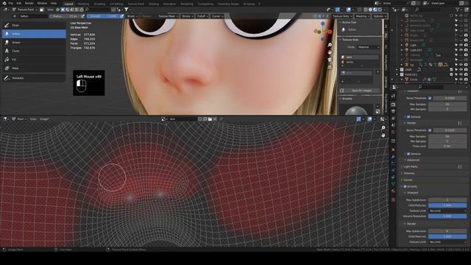Open the Stroke dropdown
This screenshot has height=265, width=471.
point(188,16)
